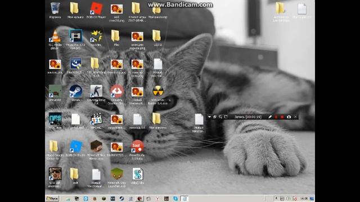
Task: Open VLC media player shortcut
Action: 55,36
